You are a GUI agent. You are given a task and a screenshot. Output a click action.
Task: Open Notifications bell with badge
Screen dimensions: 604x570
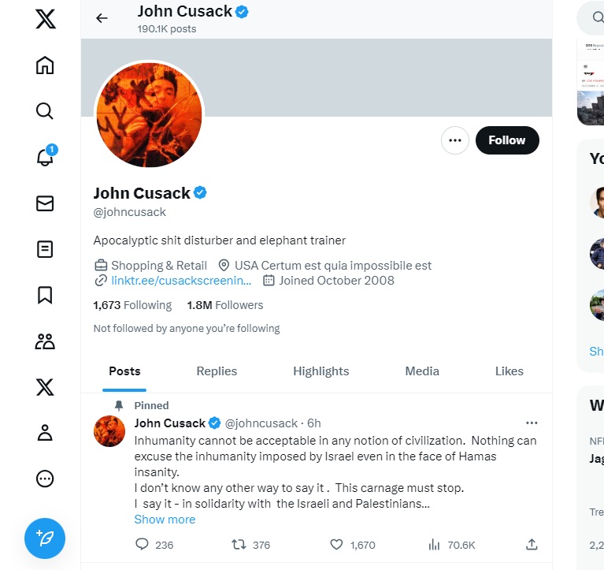46,156
